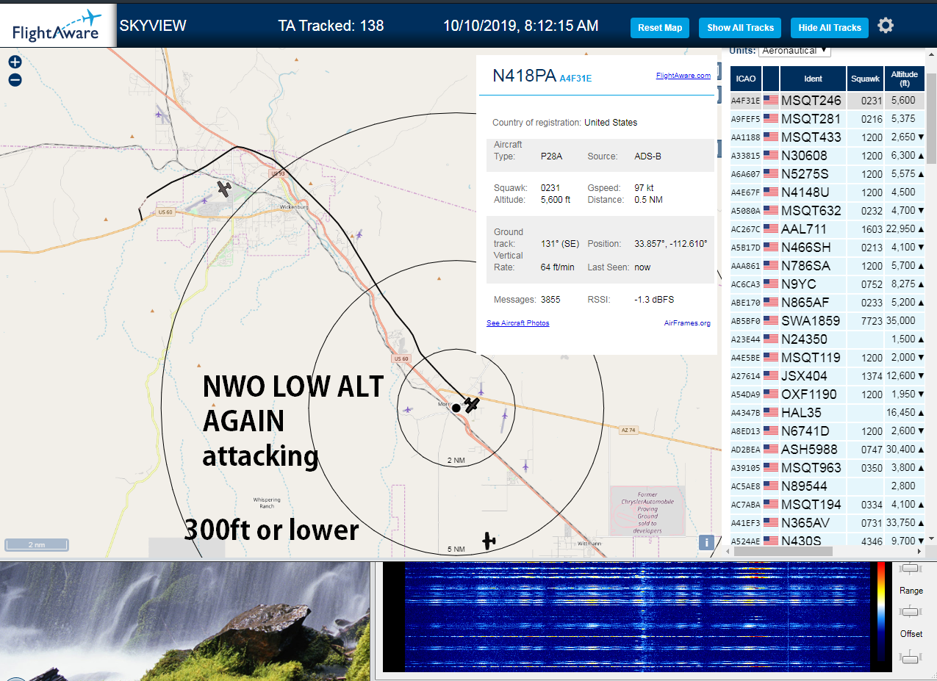Select the tracked aircraft icon at the track's end
Image resolution: width=937 pixels, height=681 pixels.
click(471, 404)
